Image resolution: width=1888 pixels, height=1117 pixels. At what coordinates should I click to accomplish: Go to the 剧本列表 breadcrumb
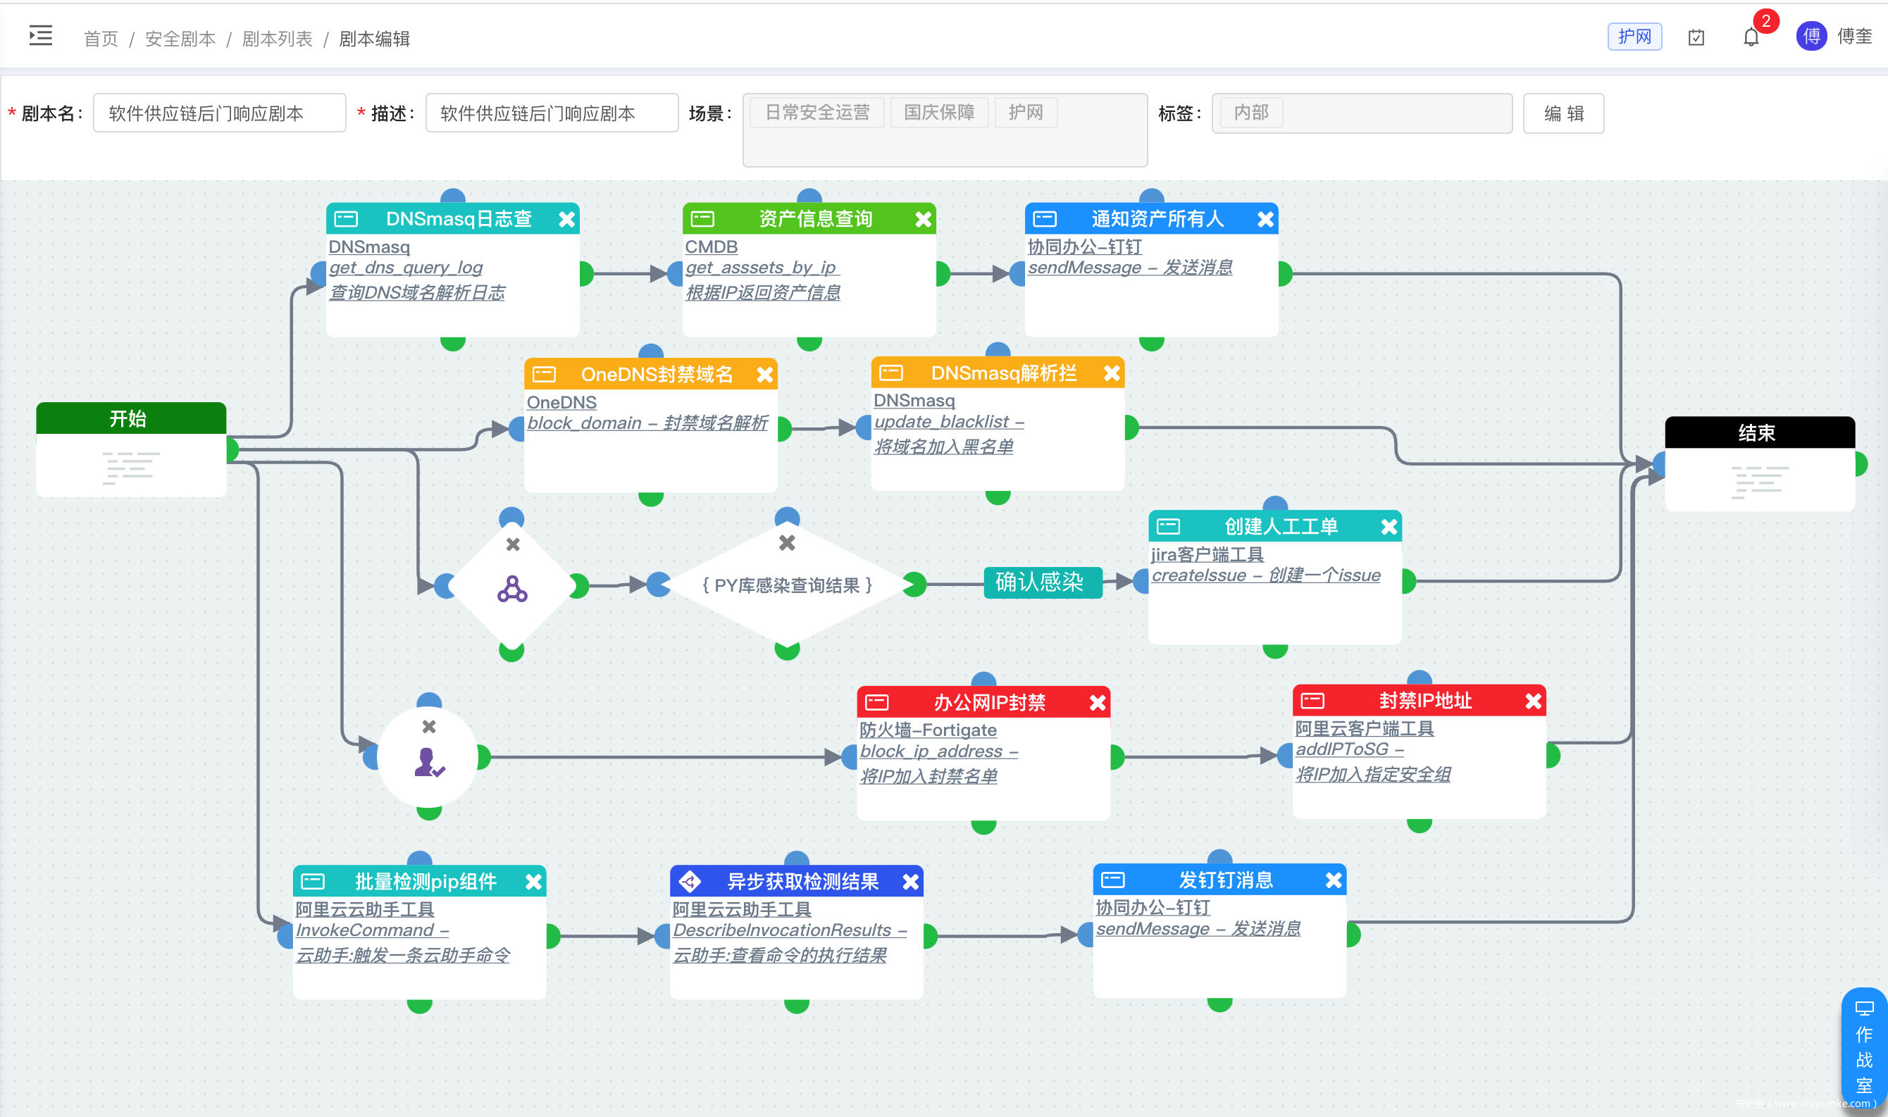[x=277, y=39]
